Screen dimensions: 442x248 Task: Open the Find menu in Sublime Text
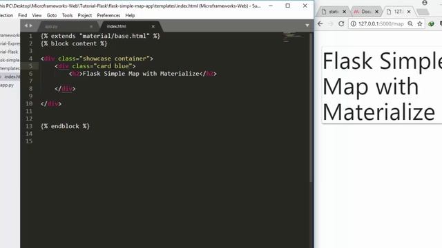[x=23, y=15]
